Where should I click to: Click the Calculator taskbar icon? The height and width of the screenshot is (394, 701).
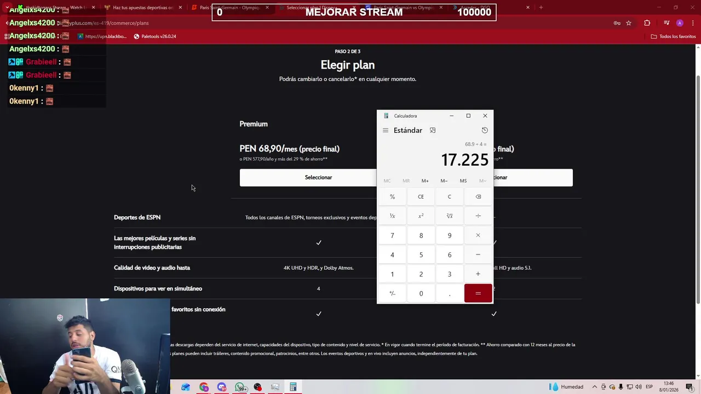pos(293,387)
